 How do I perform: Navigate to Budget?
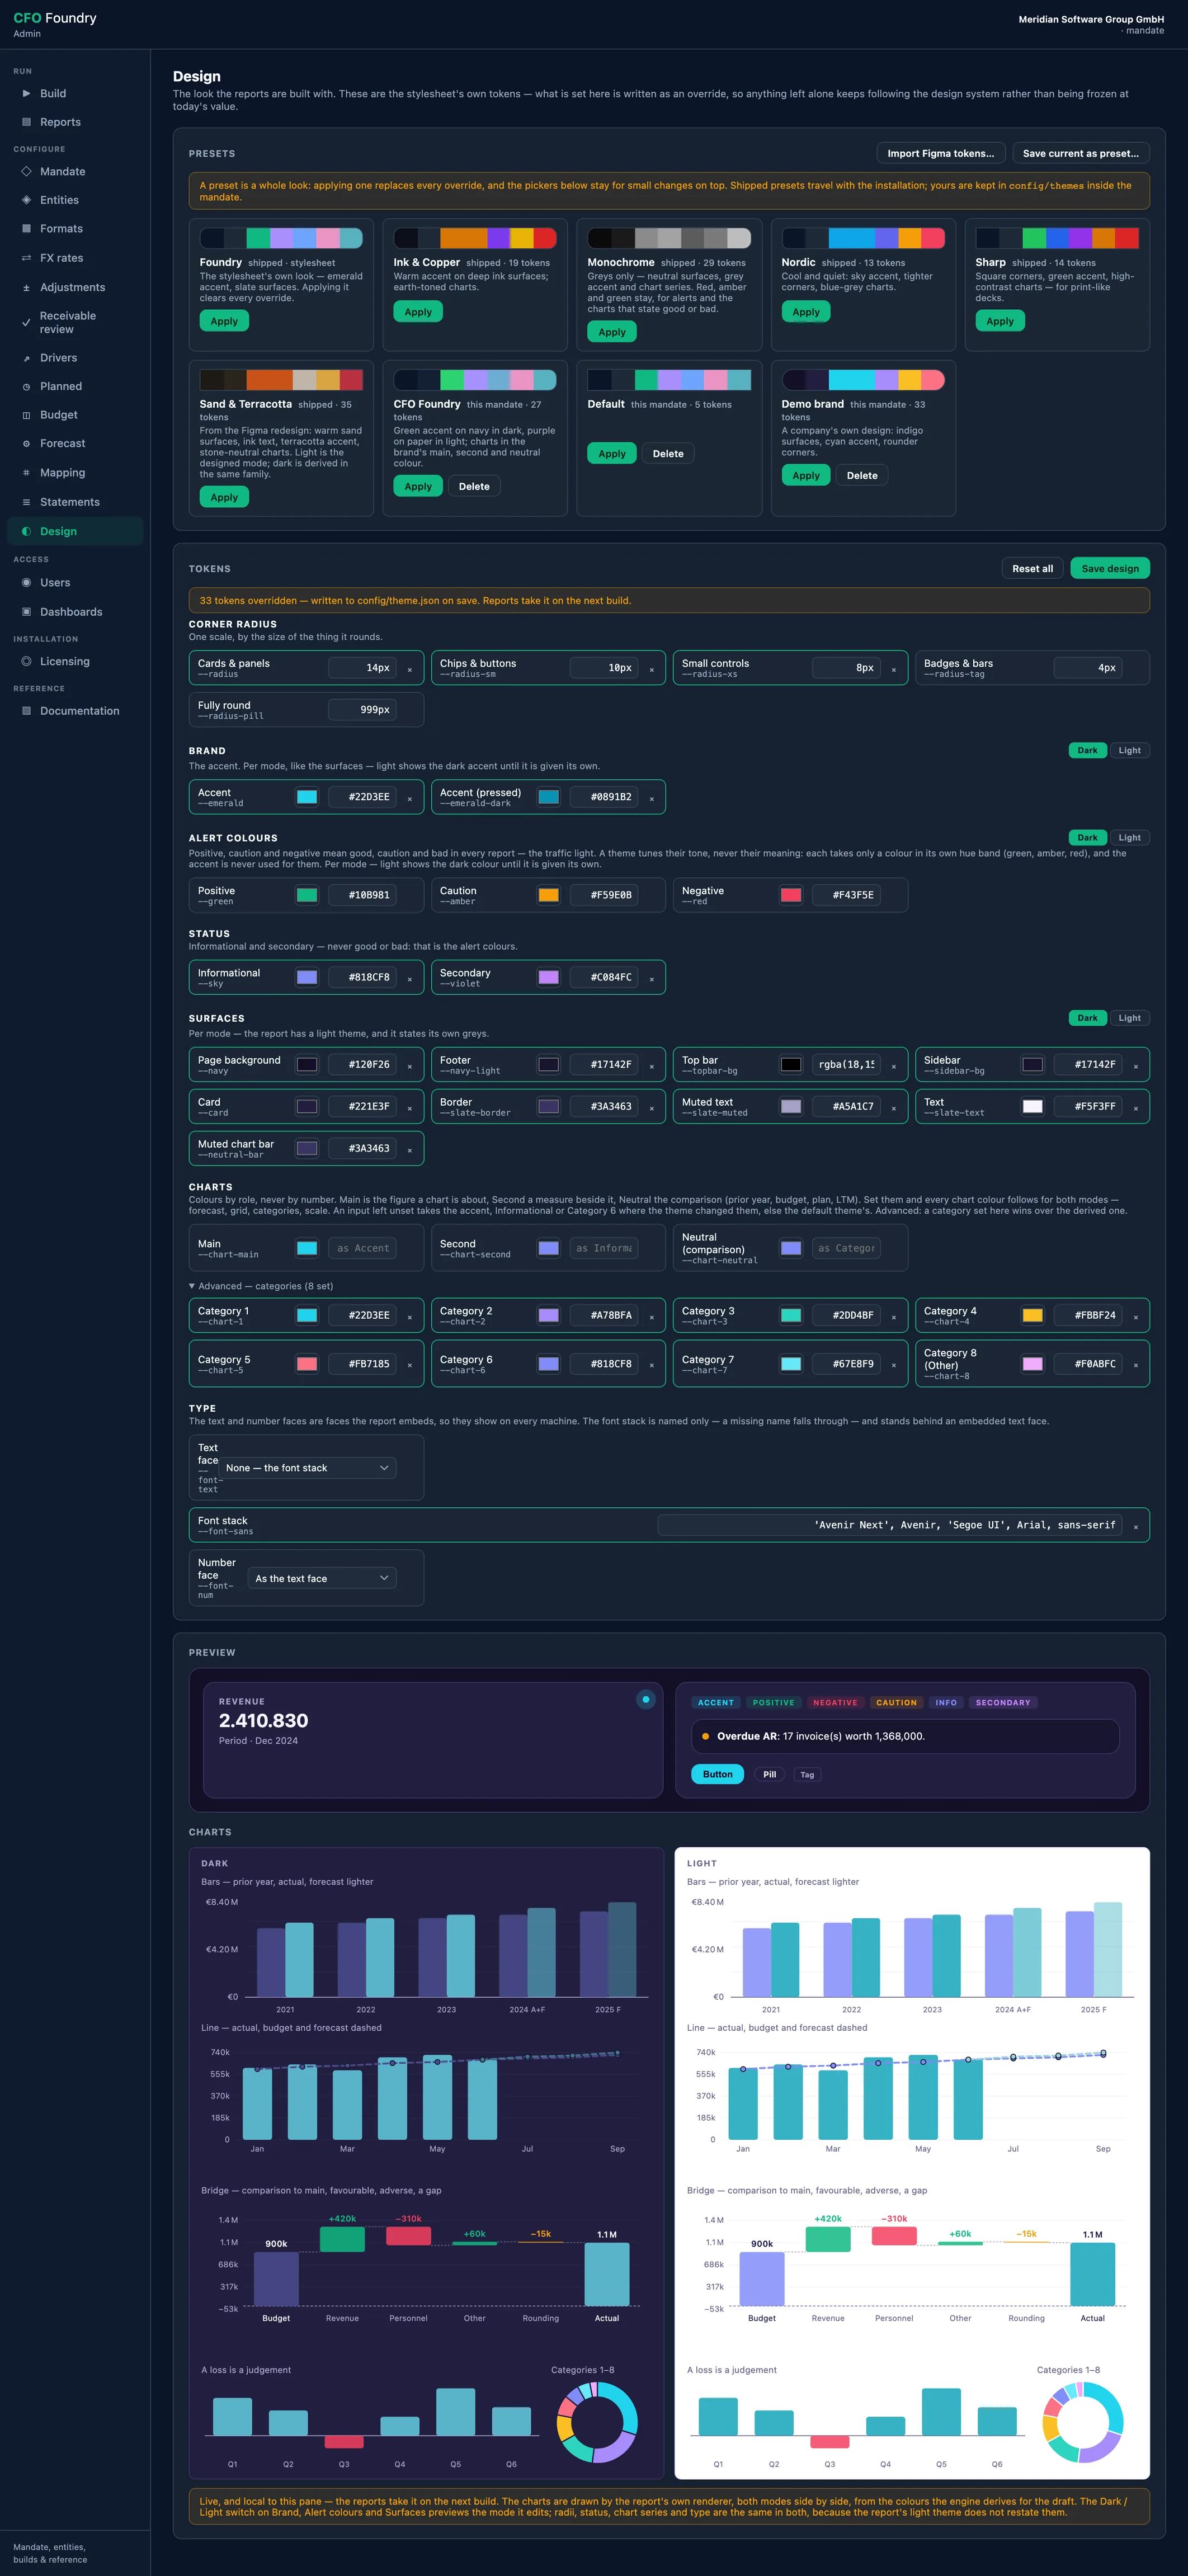coord(75,415)
